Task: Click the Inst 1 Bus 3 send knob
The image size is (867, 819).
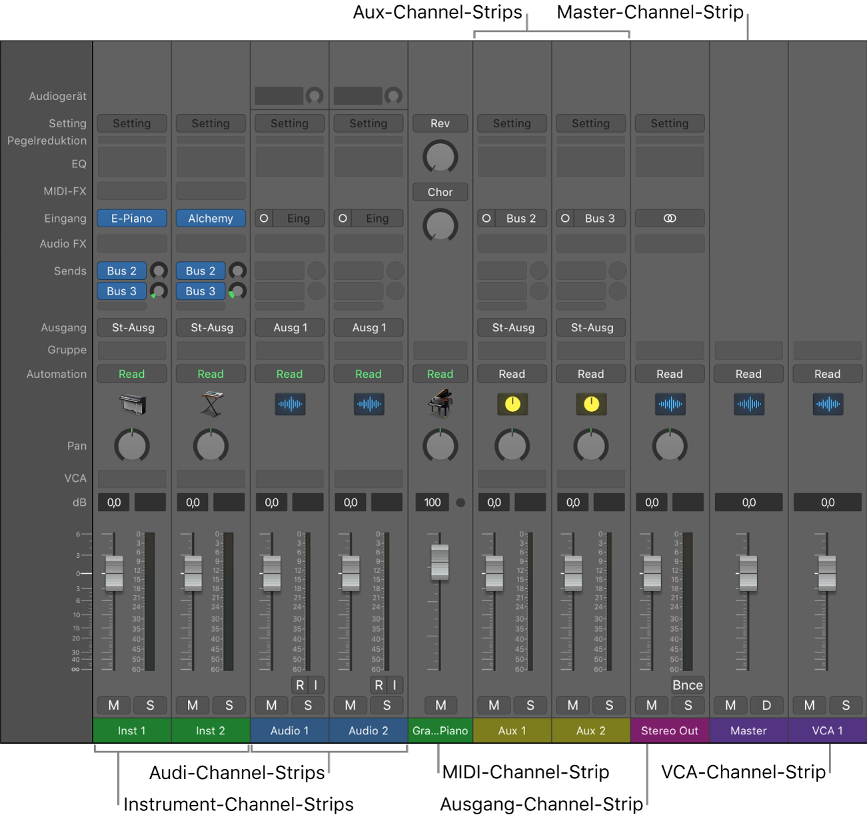Action: click(159, 291)
